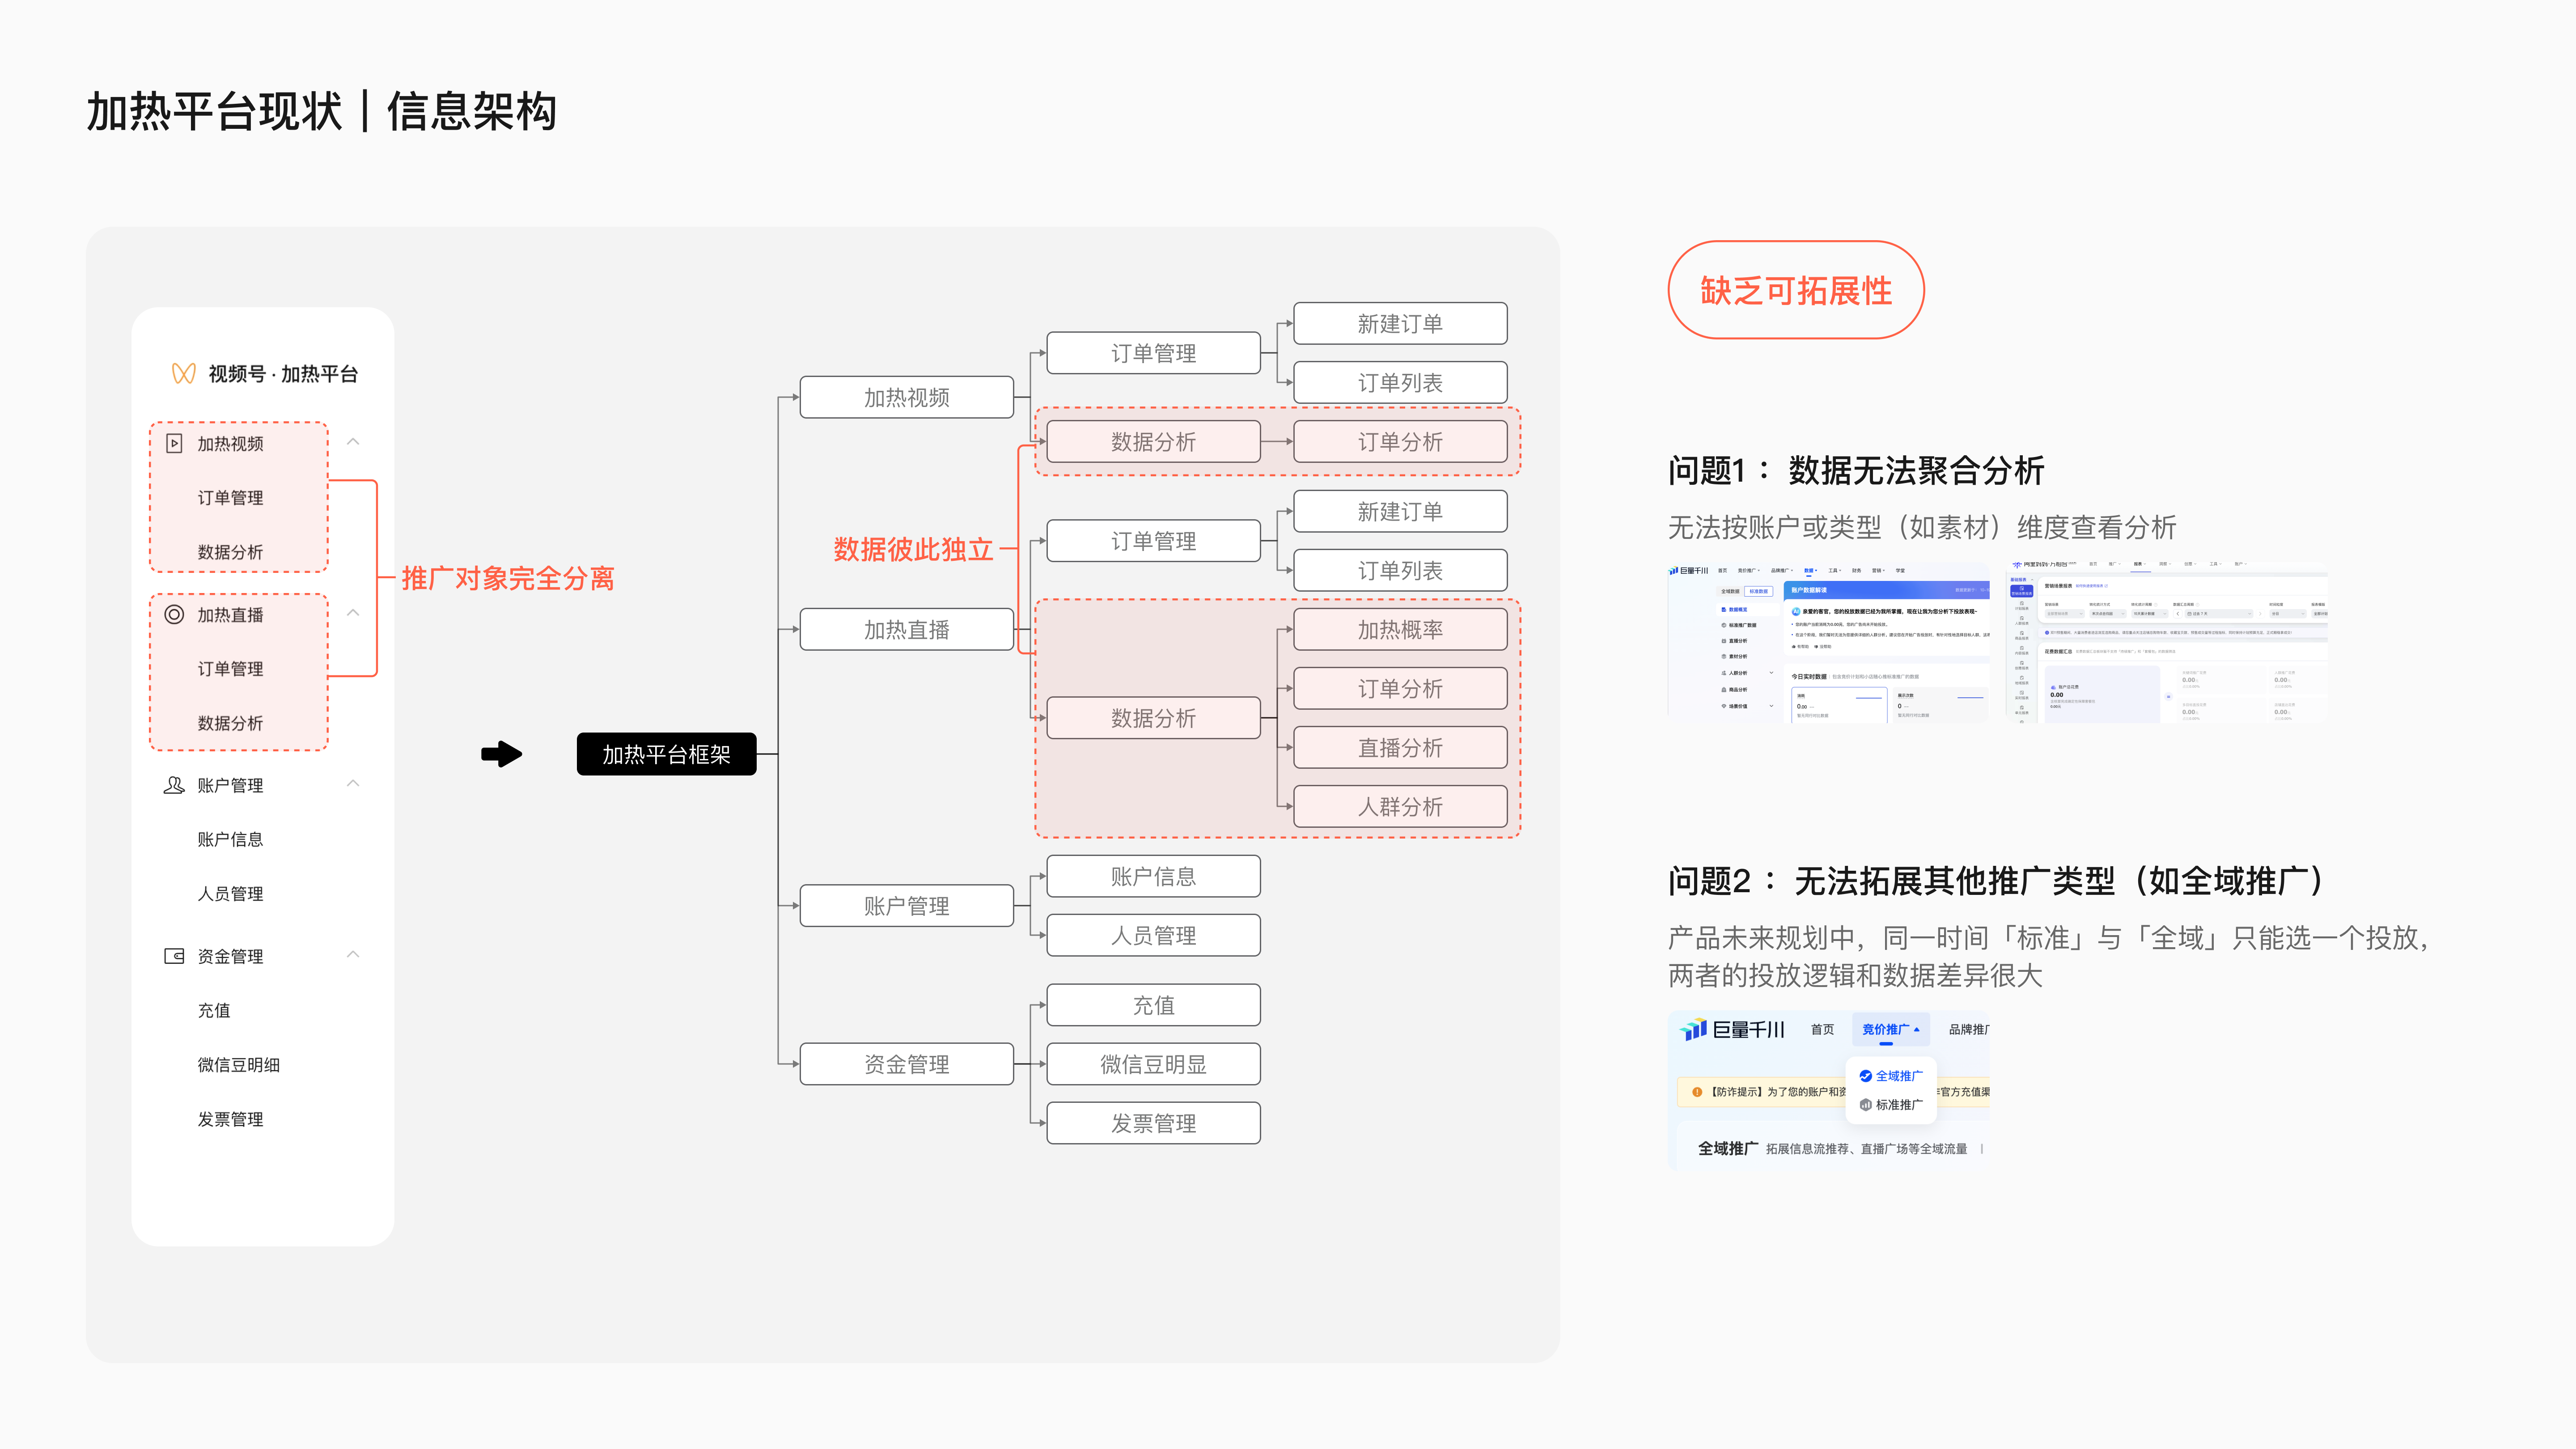Image resolution: width=2576 pixels, height=1449 pixels.
Task: Open the 巨量千川 账户数据 screenshot thumbnail
Action: 1829,642
